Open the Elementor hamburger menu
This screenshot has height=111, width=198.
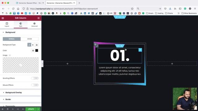[3, 18]
